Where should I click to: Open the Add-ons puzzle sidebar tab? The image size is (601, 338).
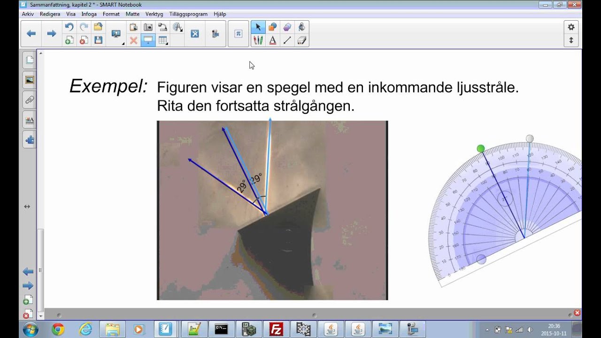pyautogui.click(x=29, y=139)
